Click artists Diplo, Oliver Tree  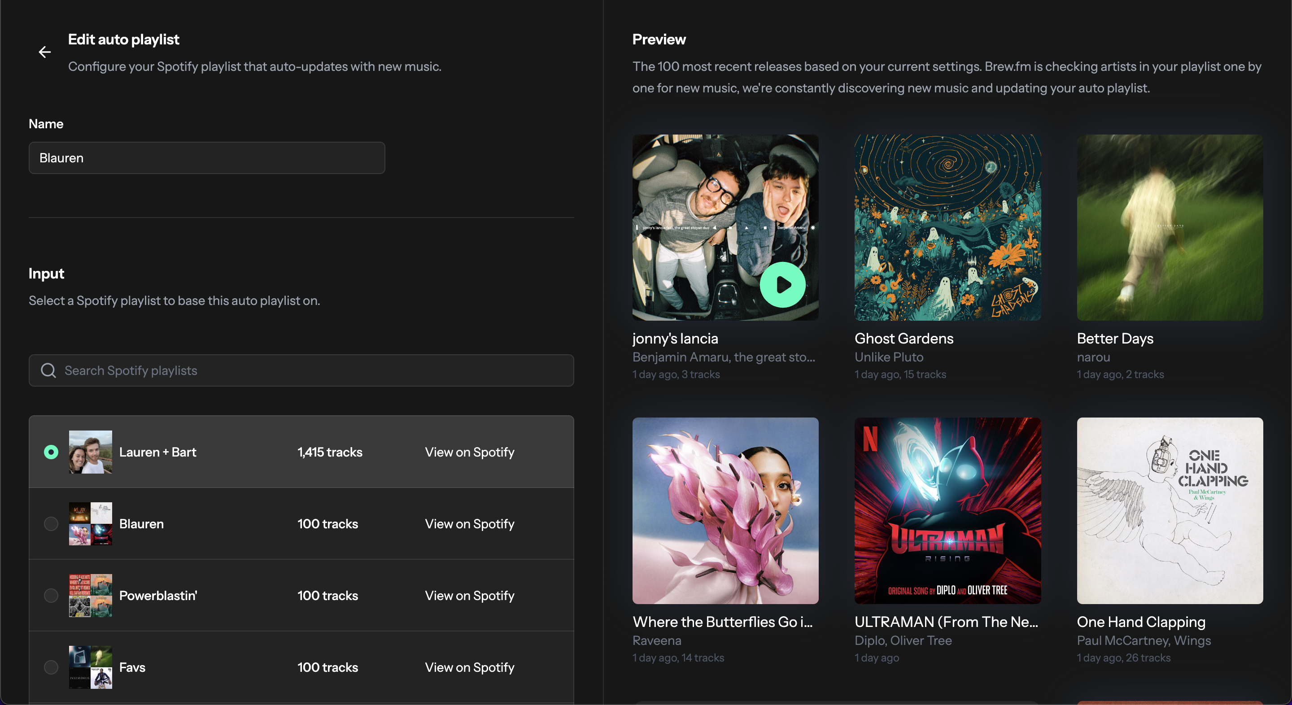[903, 640]
